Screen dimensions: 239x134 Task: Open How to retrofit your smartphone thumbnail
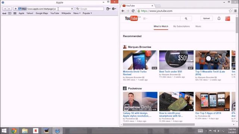[x=176, y=101]
